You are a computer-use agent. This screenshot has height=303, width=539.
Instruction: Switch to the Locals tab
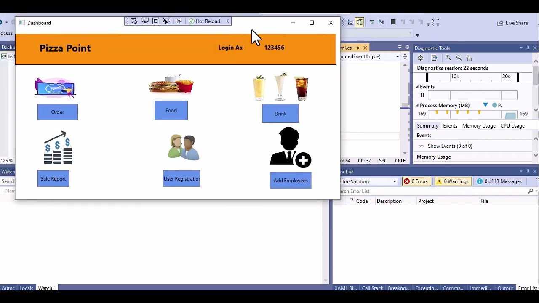(x=26, y=288)
